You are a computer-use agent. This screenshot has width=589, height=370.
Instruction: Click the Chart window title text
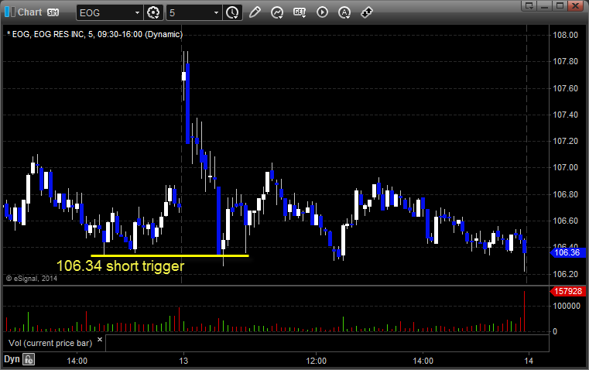point(30,12)
